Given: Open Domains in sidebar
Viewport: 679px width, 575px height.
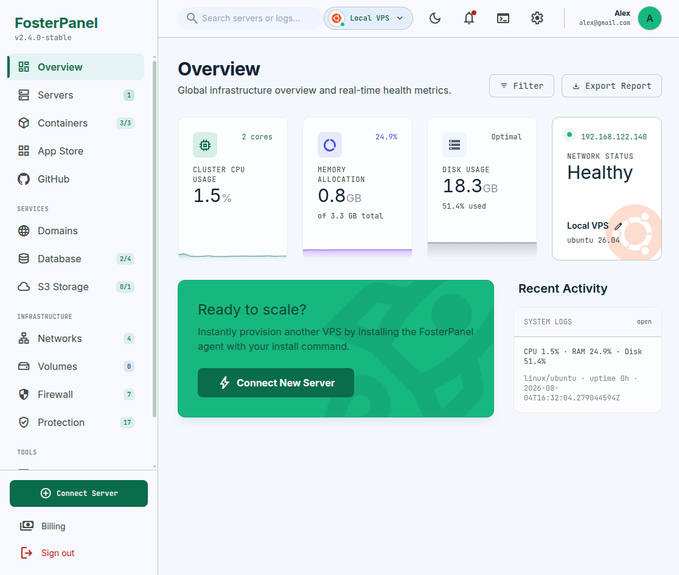Looking at the screenshot, I should point(76,231).
